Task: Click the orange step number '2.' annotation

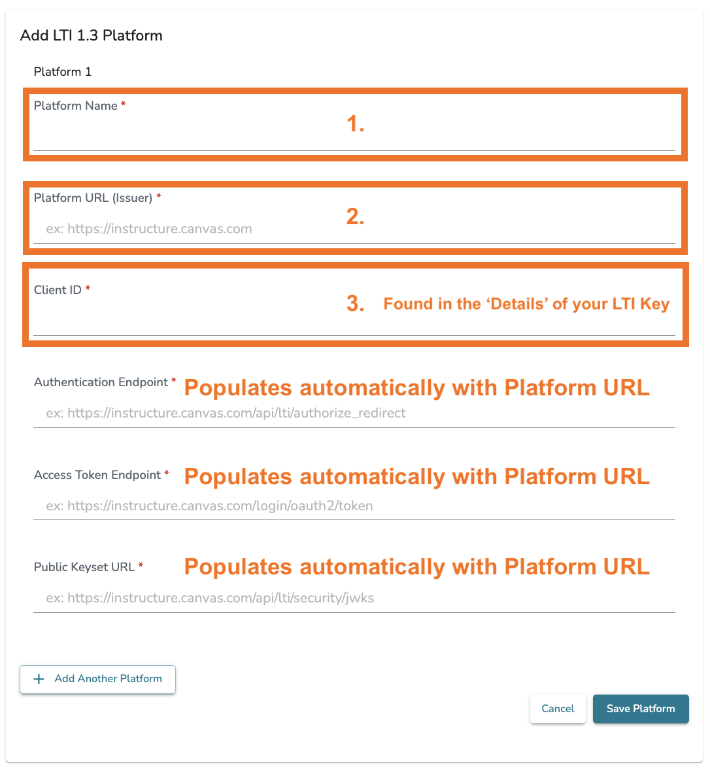Action: (355, 216)
